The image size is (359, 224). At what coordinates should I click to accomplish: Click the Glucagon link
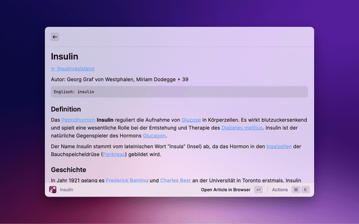(x=154, y=136)
